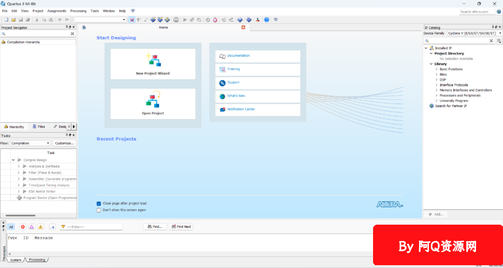Image resolution: width=503 pixels, height=268 pixels.
Task: Switch to the Processing messages tab
Action: [x=37, y=260]
